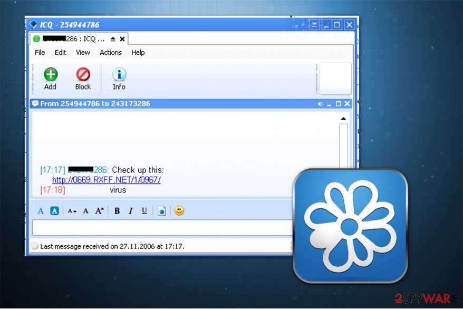
Task: Open the View menu
Action: click(83, 53)
